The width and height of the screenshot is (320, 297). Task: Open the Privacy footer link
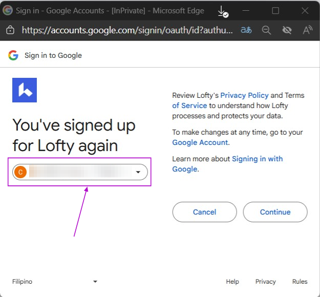pos(266,282)
